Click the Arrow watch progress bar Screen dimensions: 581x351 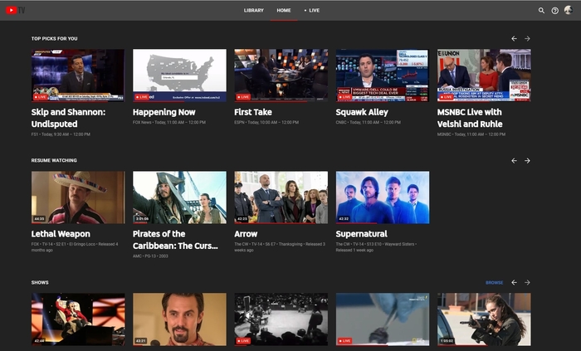pos(281,223)
